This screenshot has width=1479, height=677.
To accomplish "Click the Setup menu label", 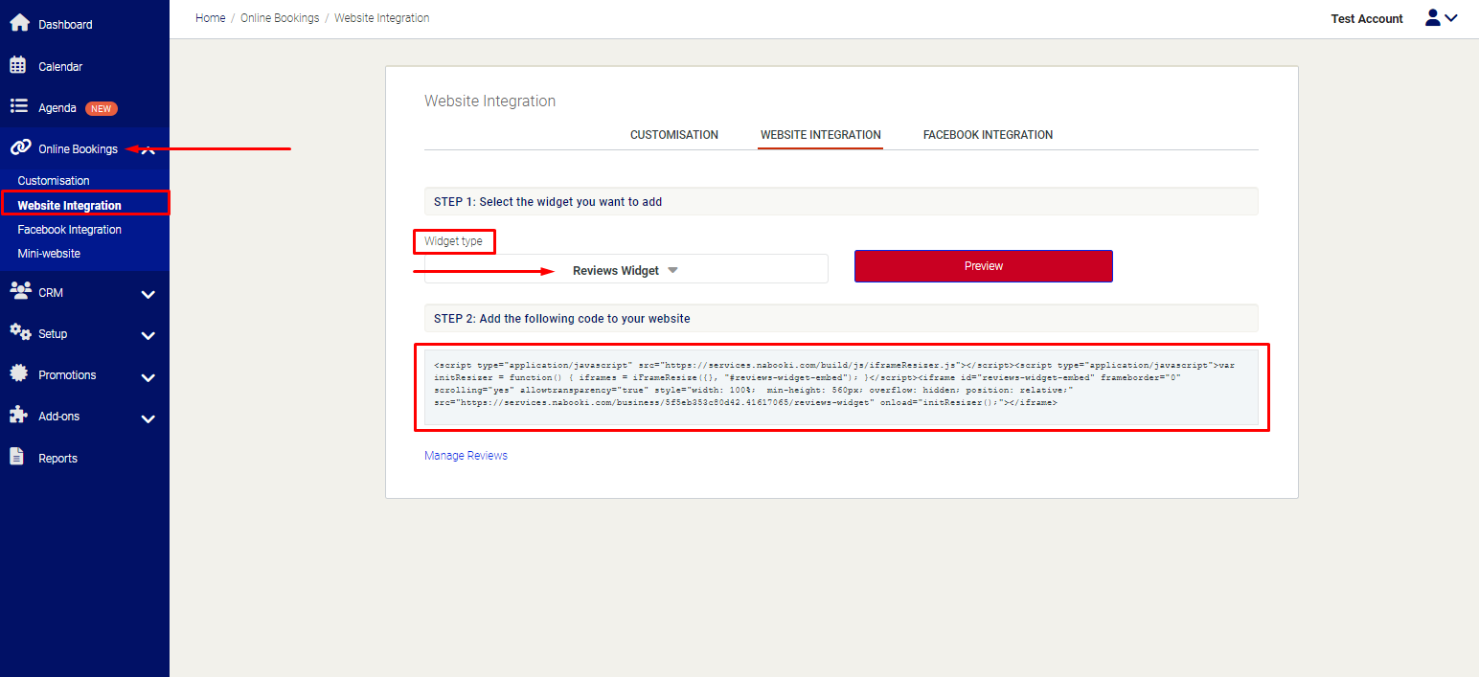I will coord(53,334).
